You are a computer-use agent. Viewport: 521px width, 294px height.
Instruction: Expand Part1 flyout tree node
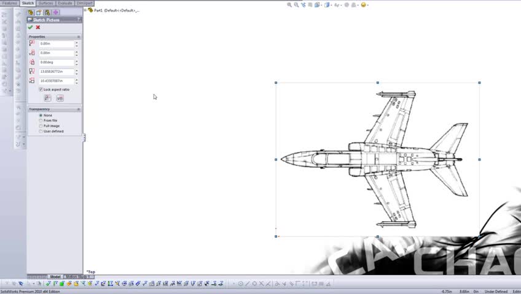pyautogui.click(x=85, y=10)
